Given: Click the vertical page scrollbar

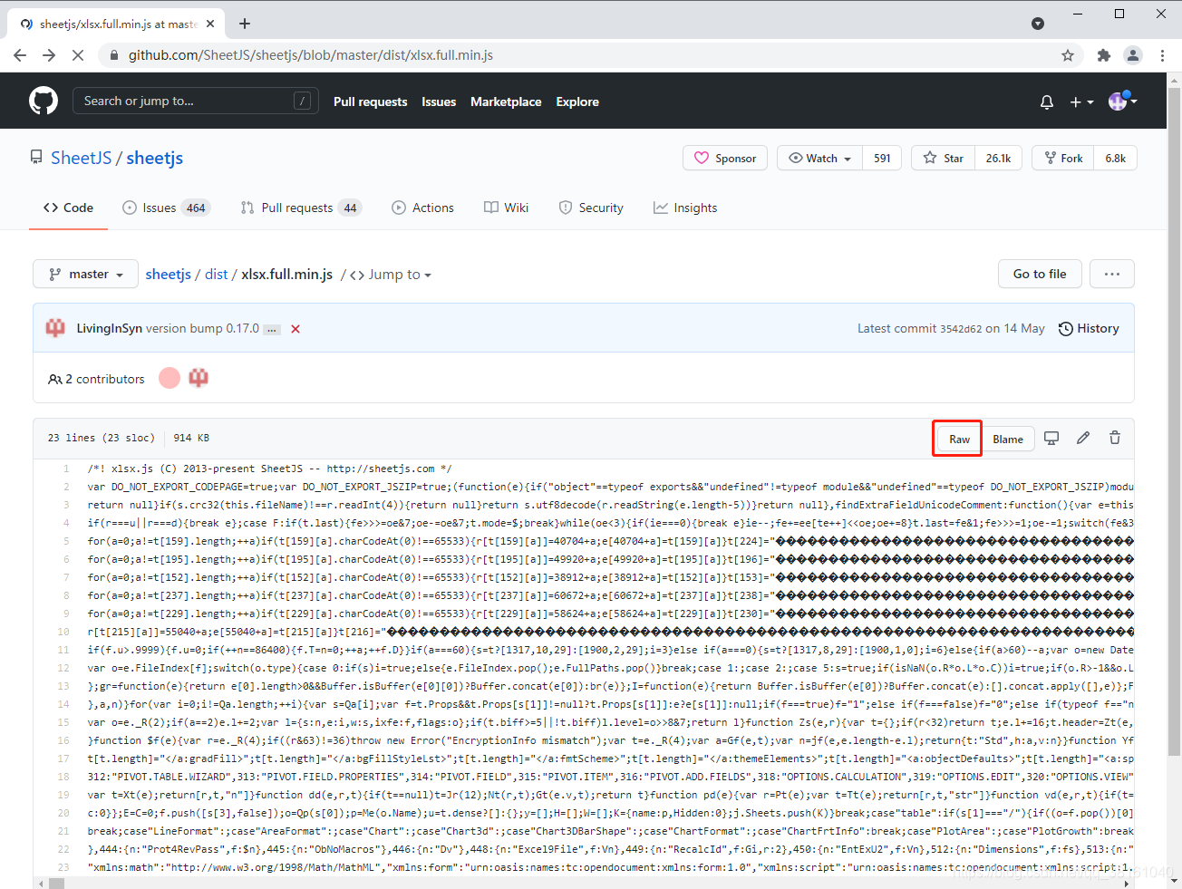Looking at the screenshot, I should [x=1175, y=421].
